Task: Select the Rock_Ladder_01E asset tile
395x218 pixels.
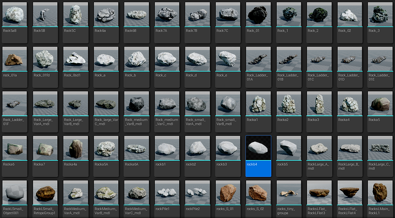Action: [x=380, y=67]
